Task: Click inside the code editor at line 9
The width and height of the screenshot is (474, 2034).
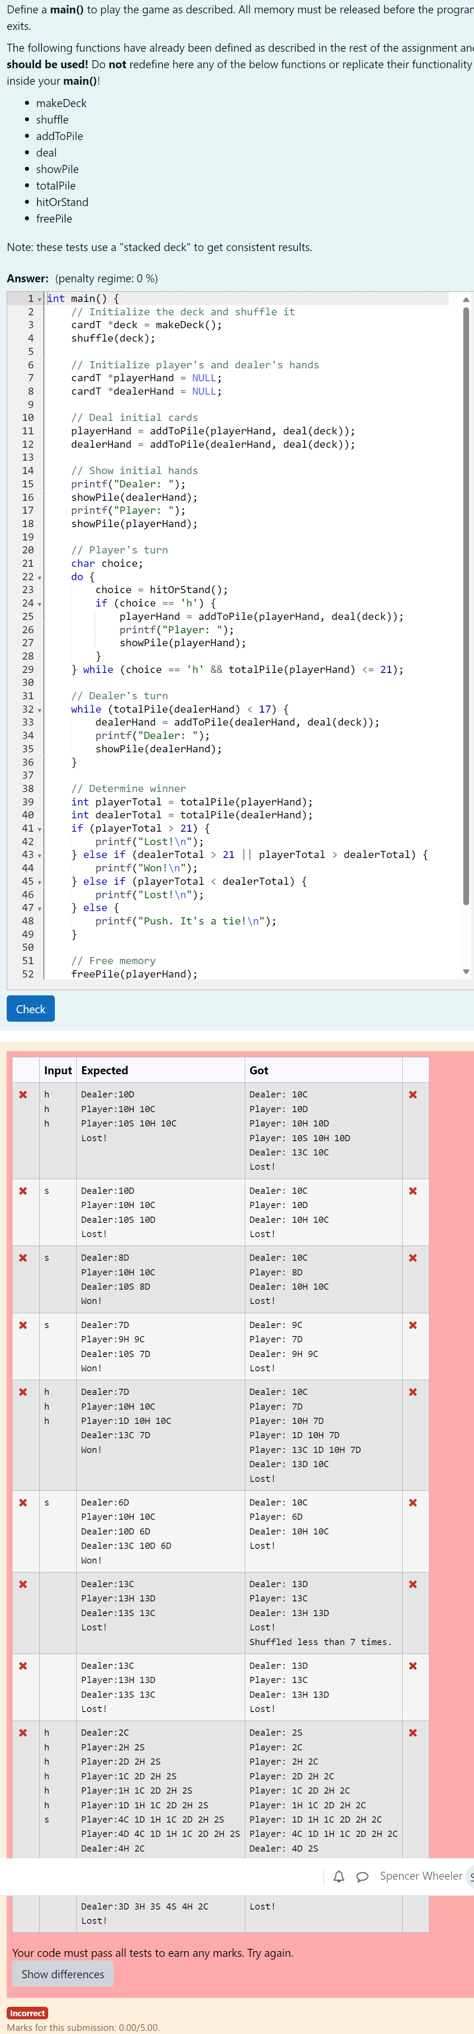Action: (253, 404)
